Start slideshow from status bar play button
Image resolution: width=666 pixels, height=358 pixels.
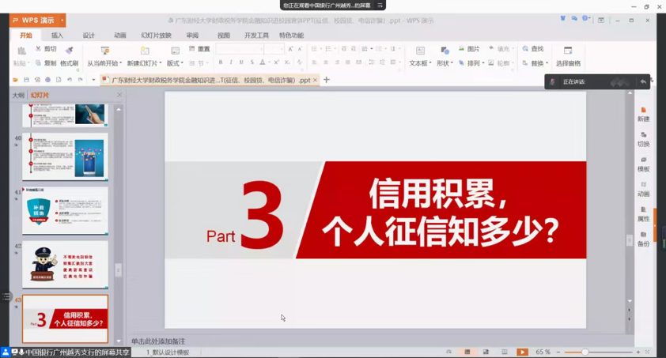pyautogui.click(x=522, y=352)
